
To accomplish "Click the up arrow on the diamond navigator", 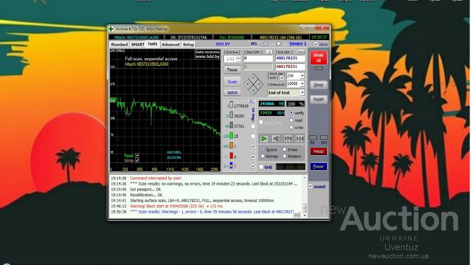I will coord(253,78).
